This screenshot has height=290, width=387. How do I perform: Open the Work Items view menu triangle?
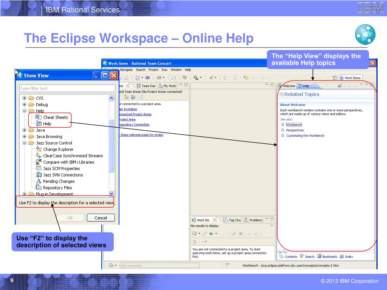click(272, 226)
